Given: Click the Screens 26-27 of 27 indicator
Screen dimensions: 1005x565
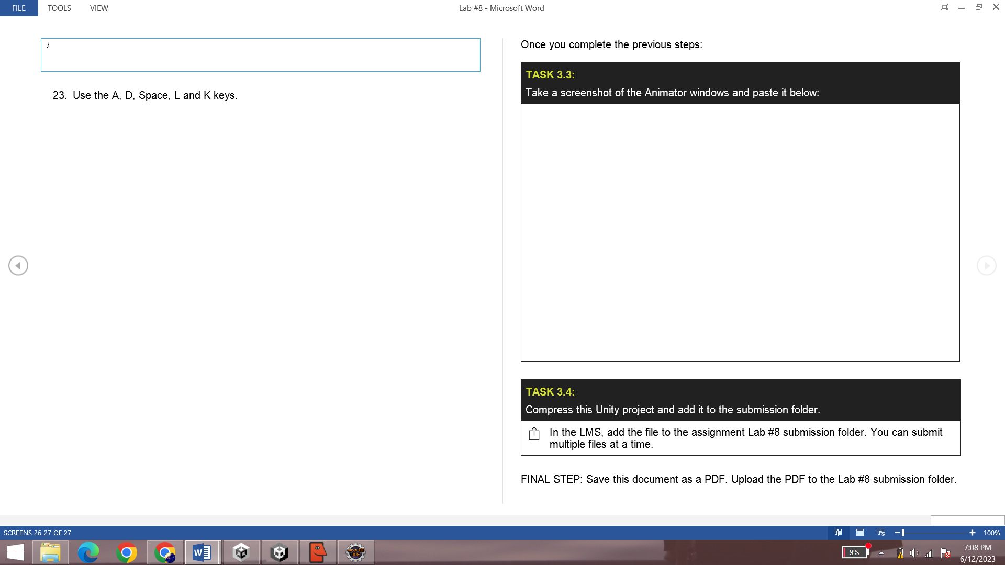Looking at the screenshot, I should 37,533.
